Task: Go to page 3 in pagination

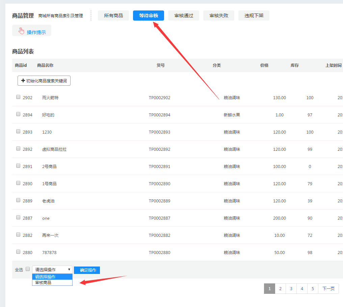Action: pos(291,289)
